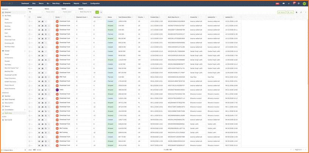The height and width of the screenshot is (153, 309).
Task: Sort by Country column sort icon
Action: pos(144,17)
